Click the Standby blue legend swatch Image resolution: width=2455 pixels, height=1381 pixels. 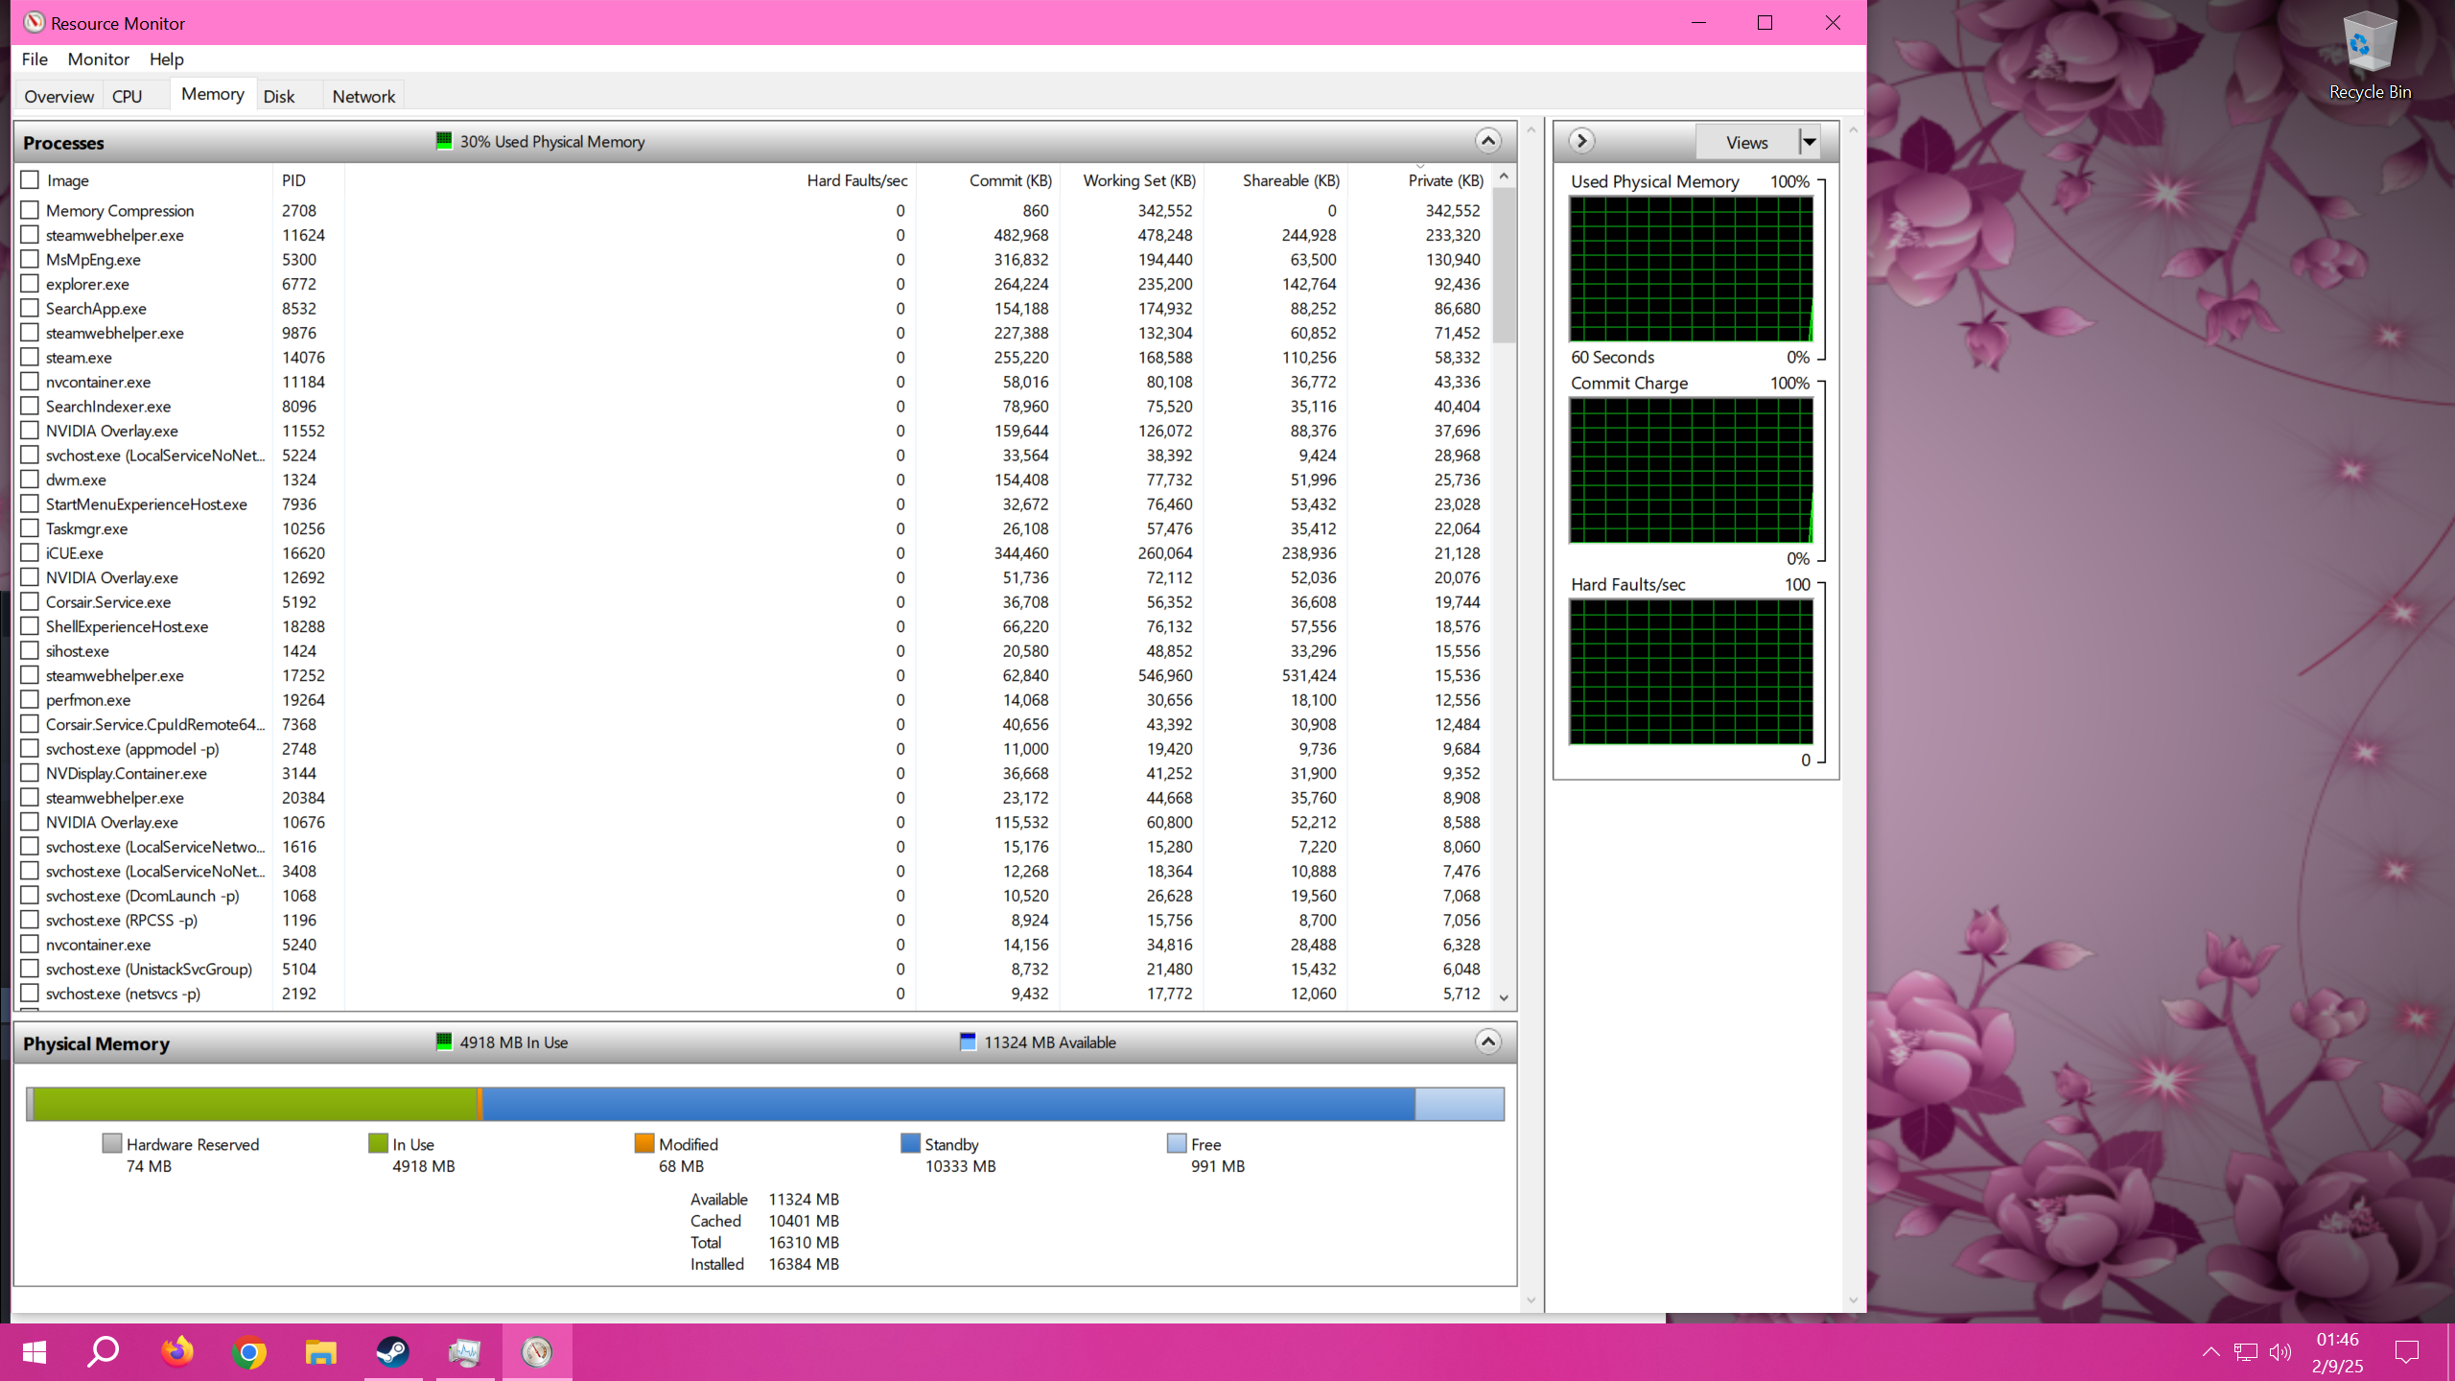click(x=910, y=1143)
